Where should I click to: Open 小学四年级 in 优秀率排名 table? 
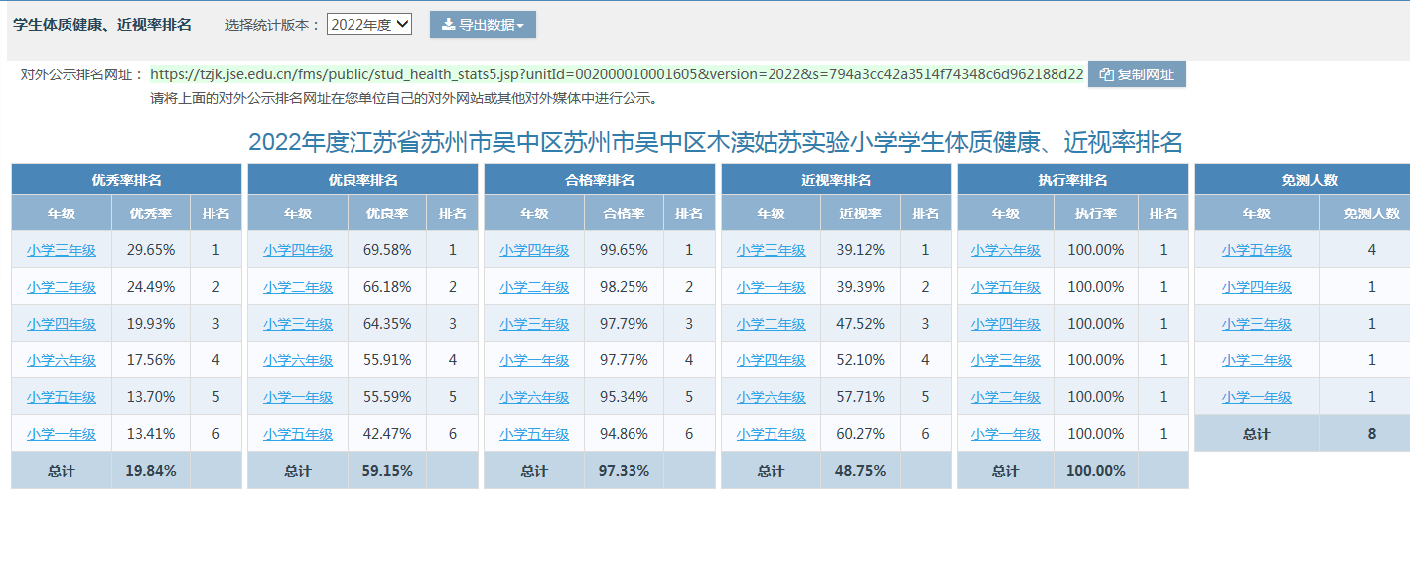(62, 324)
